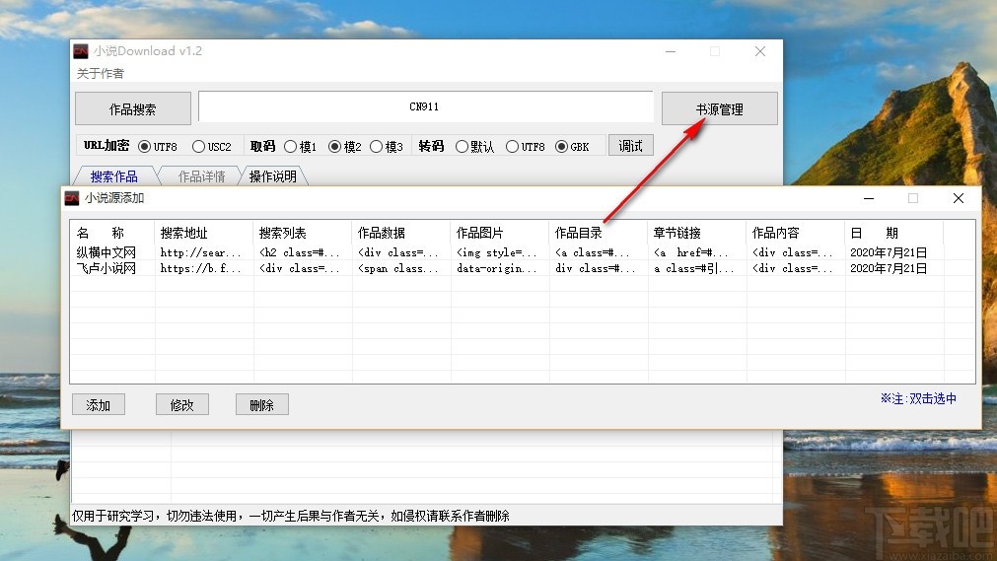Focus the search input showing CN911
Viewport: 997px width, 561px height.
(x=425, y=106)
